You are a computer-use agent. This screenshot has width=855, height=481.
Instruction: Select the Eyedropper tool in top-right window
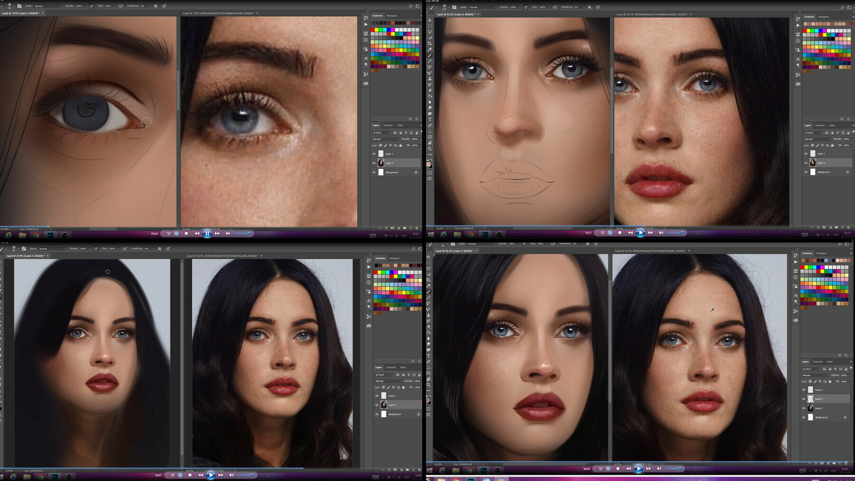coord(430,49)
